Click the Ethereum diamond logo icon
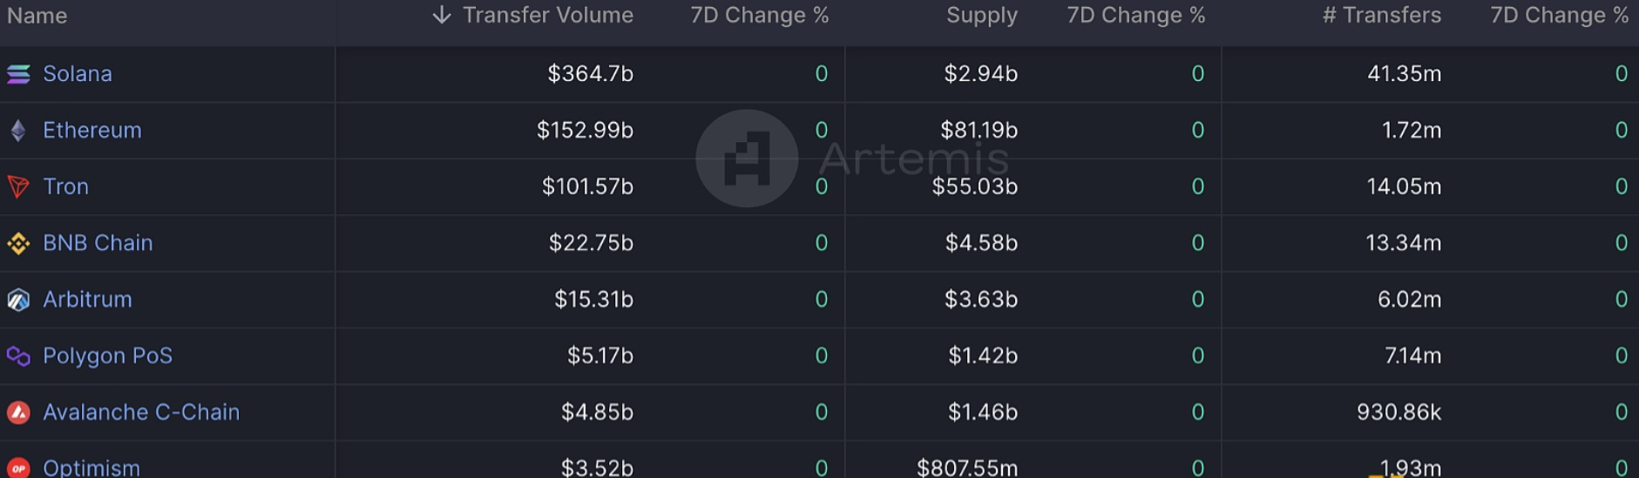This screenshot has width=1639, height=478. pos(18,131)
